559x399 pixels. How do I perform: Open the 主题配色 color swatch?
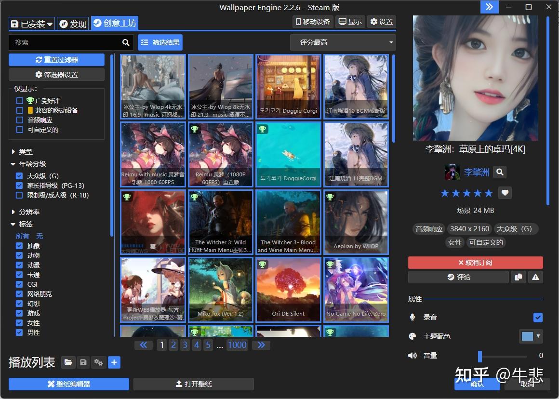pos(531,336)
